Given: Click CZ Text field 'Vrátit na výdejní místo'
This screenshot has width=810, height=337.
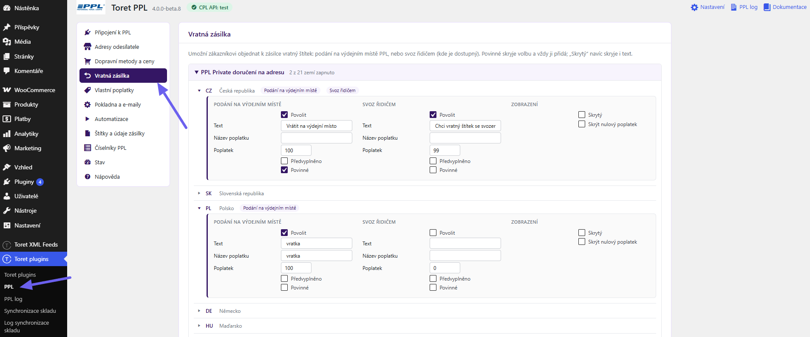Looking at the screenshot, I should tap(317, 126).
